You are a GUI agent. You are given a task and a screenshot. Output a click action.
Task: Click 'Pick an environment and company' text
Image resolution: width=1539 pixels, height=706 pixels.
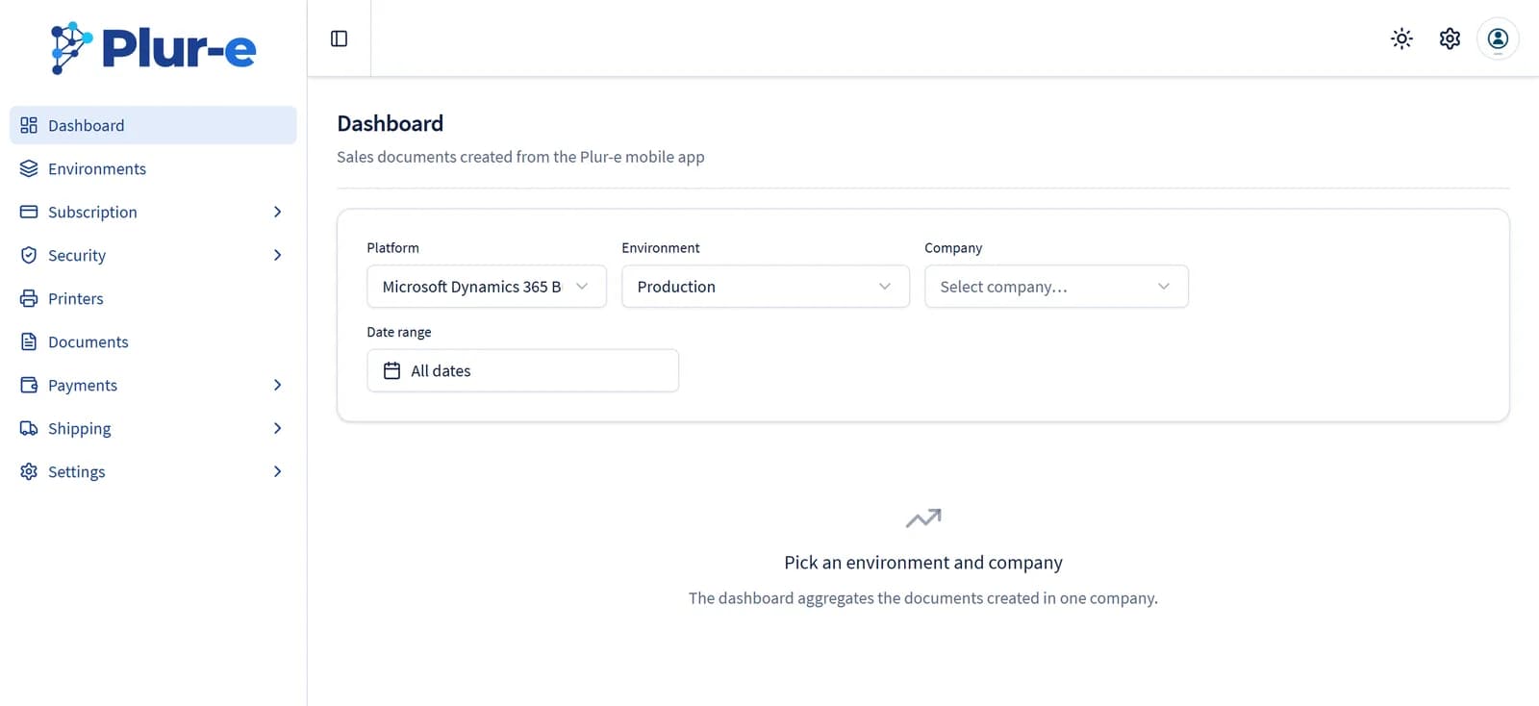click(x=923, y=563)
